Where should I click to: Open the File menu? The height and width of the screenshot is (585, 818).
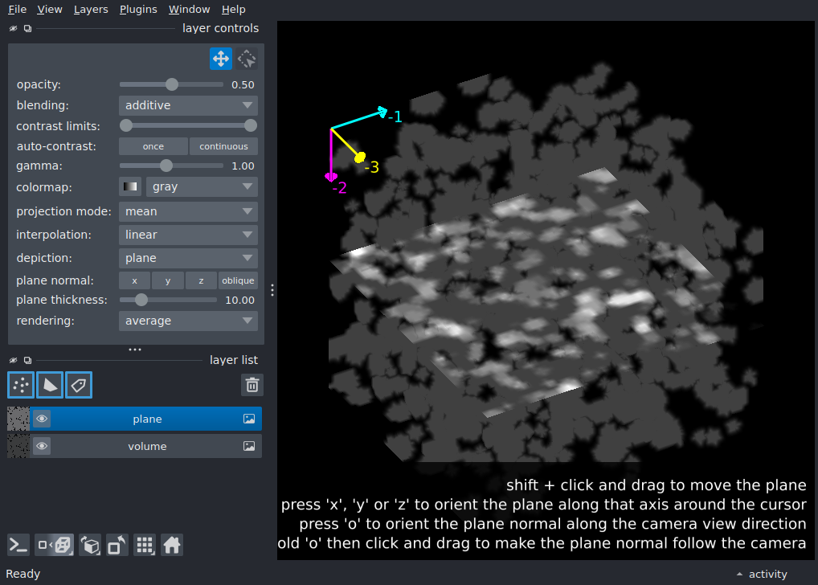pyautogui.click(x=17, y=10)
